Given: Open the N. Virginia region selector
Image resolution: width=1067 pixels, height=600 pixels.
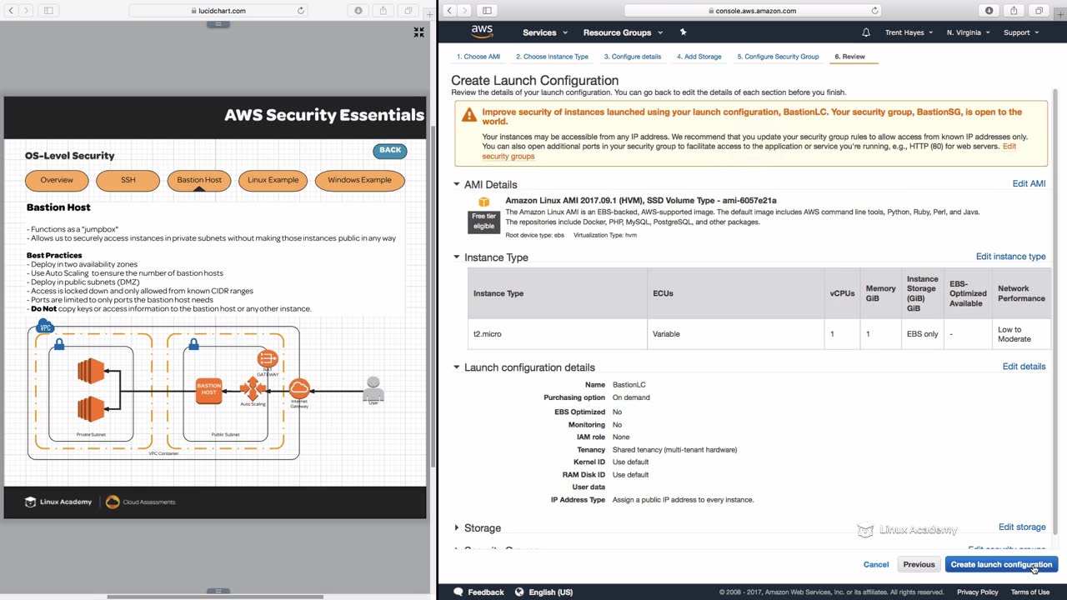Looking at the screenshot, I should pos(968,32).
